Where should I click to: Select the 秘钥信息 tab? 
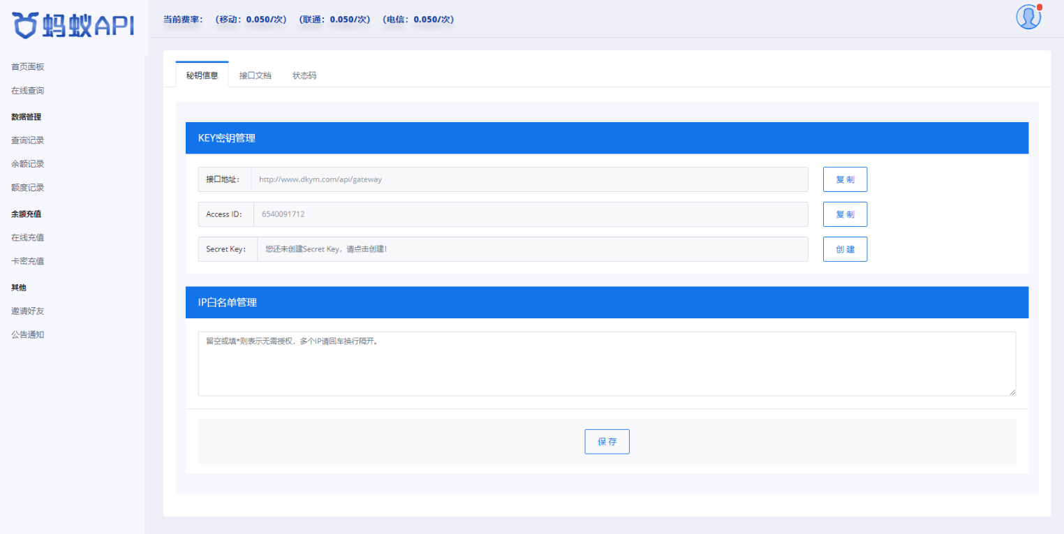[202, 75]
